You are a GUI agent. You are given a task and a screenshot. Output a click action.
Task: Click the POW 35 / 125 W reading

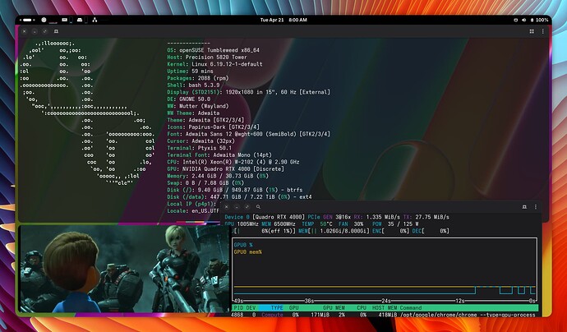pyautogui.click(x=395, y=224)
